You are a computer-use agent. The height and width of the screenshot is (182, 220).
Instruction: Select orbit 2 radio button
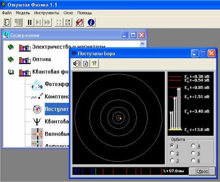coord(172,153)
